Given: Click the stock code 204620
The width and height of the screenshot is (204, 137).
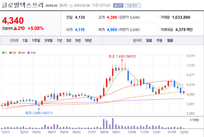Looking at the screenshot, I should 51,6.
